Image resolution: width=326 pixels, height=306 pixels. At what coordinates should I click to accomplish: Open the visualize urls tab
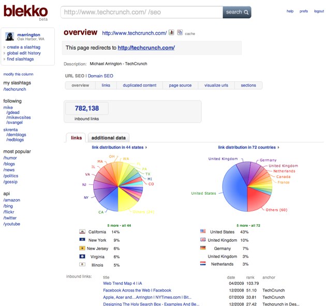coord(216,85)
